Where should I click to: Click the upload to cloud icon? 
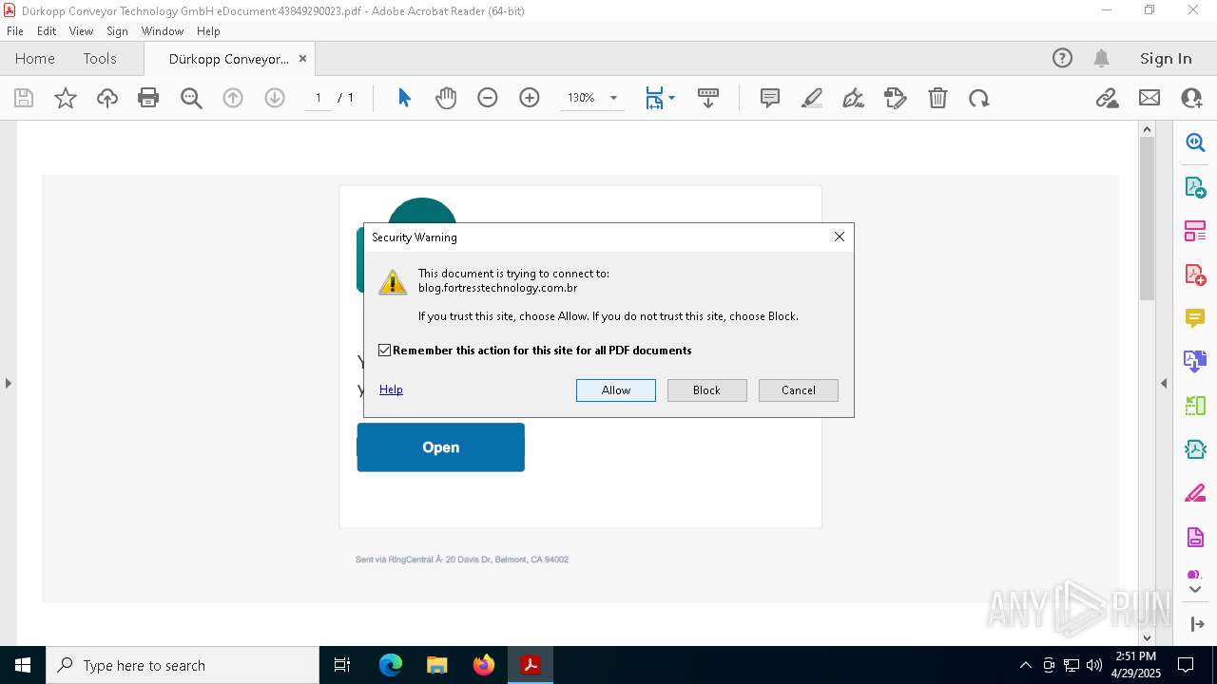tap(107, 98)
